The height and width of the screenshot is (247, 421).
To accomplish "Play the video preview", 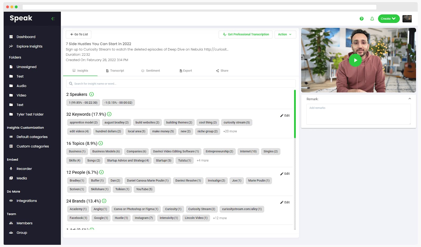I will 355,60.
